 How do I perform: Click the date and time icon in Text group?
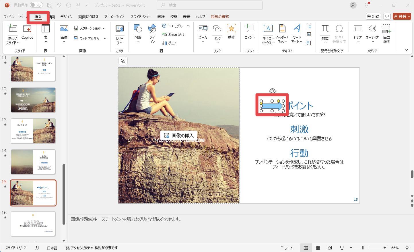pyautogui.click(x=309, y=26)
